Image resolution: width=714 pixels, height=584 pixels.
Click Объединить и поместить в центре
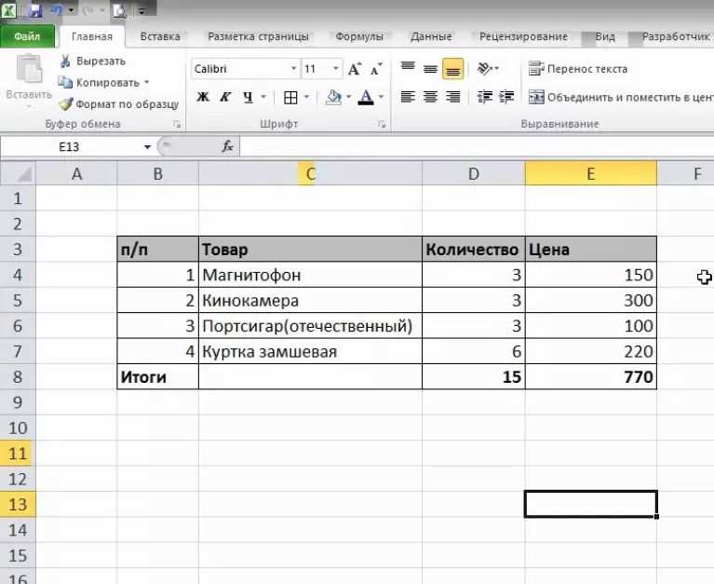click(620, 97)
